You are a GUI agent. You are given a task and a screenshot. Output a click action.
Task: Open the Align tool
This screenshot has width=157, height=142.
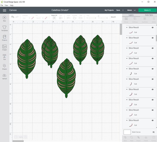tap(69, 18)
